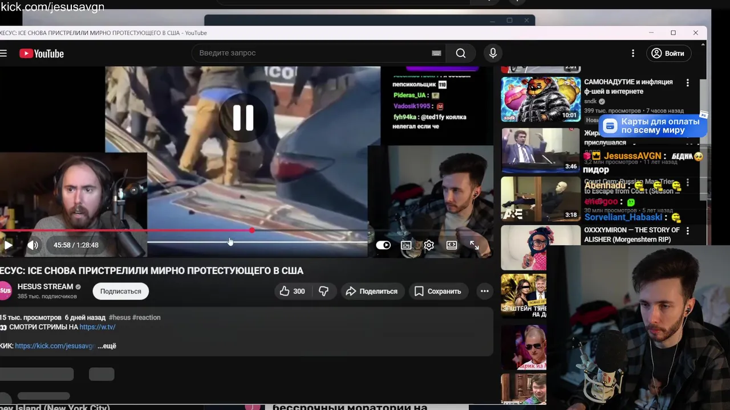Image resolution: width=730 pixels, height=410 pixels.
Task: Pause the video with the center pause overlay
Action: click(243, 118)
